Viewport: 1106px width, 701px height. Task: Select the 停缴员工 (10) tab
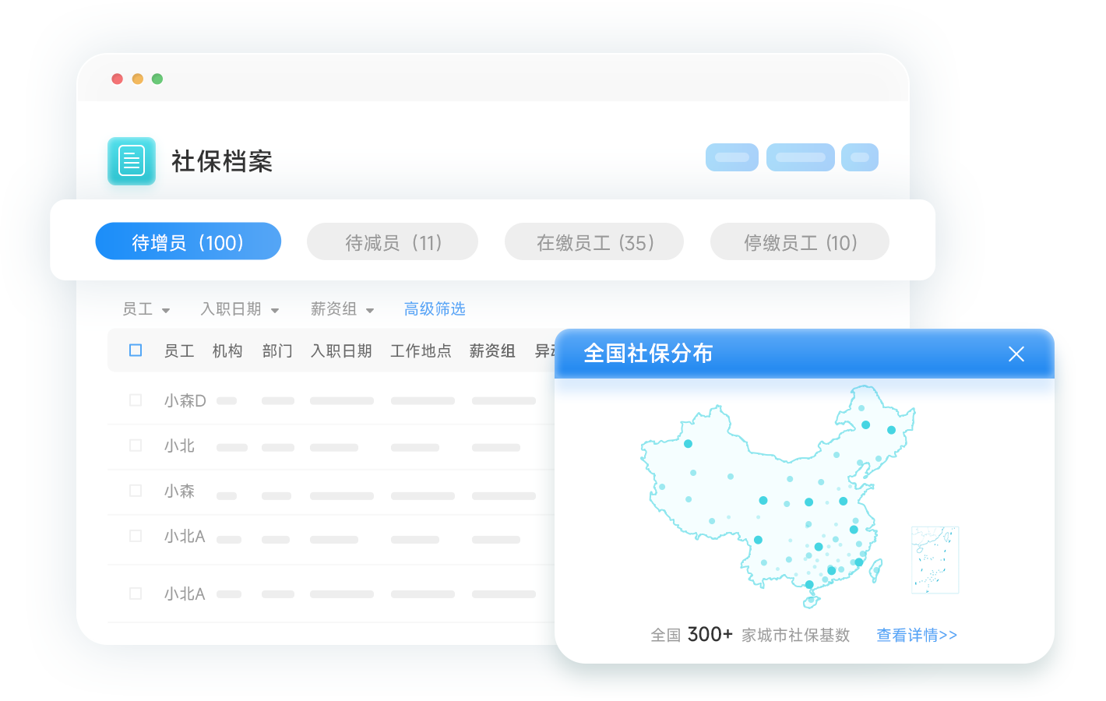[x=800, y=242]
